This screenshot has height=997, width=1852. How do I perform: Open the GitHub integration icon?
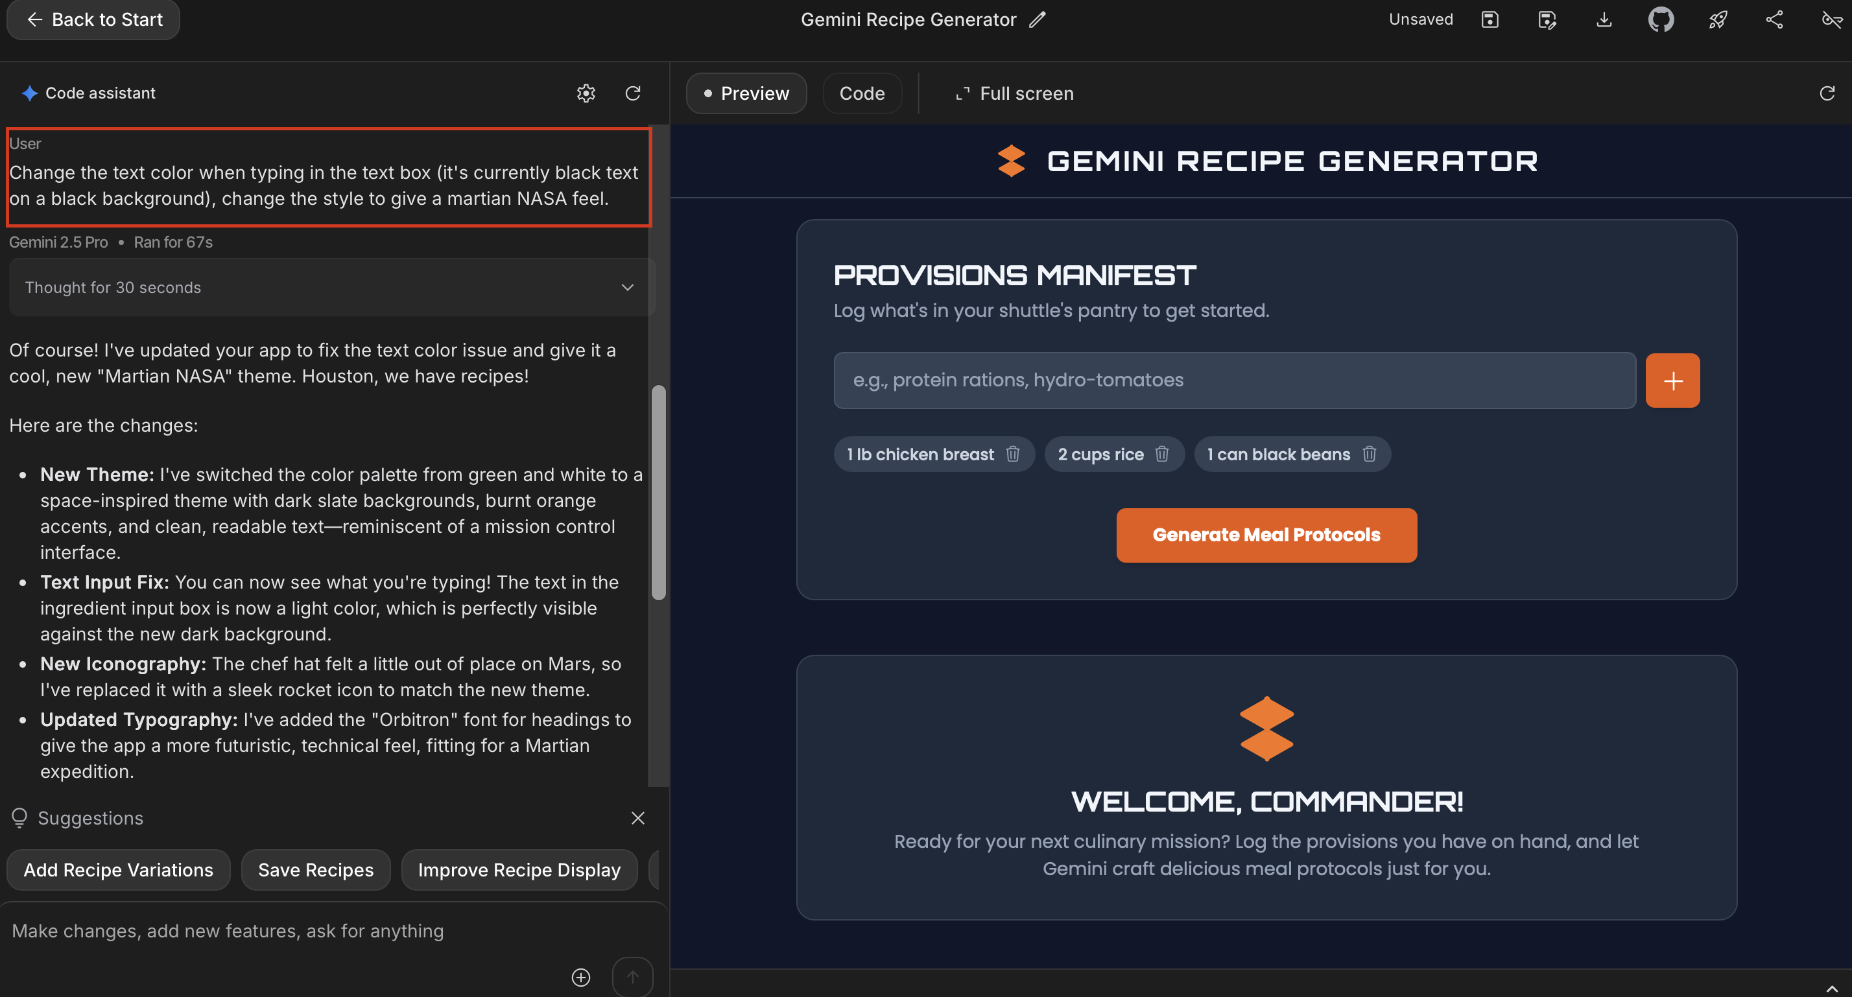pyautogui.click(x=1661, y=19)
